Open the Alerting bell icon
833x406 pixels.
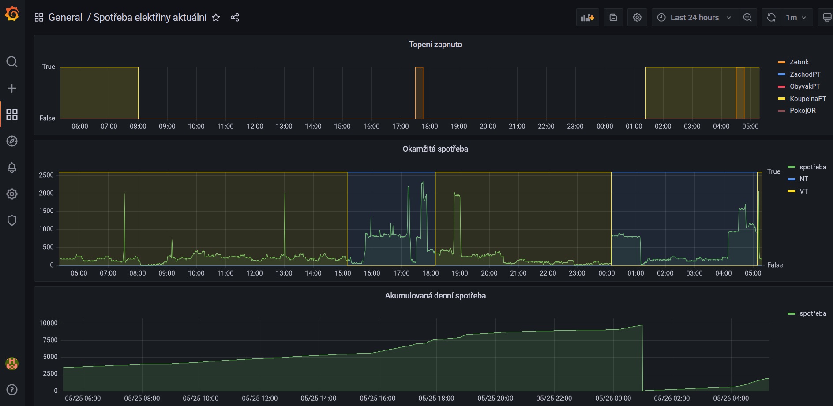[12, 168]
